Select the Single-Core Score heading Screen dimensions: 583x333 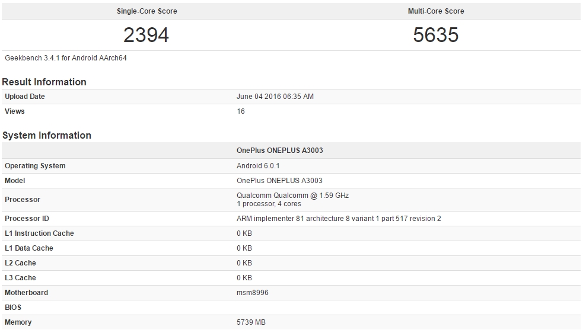146,11
